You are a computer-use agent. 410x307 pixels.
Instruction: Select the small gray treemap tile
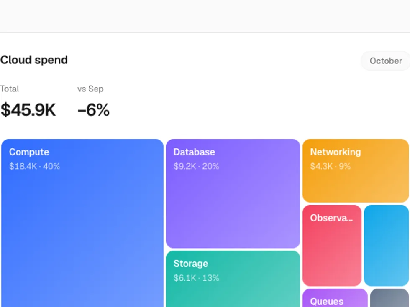(389, 298)
